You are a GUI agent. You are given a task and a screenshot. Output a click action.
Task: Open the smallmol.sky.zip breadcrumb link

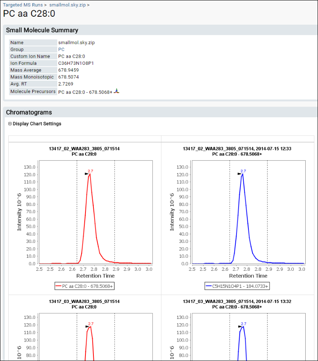(x=68, y=5)
